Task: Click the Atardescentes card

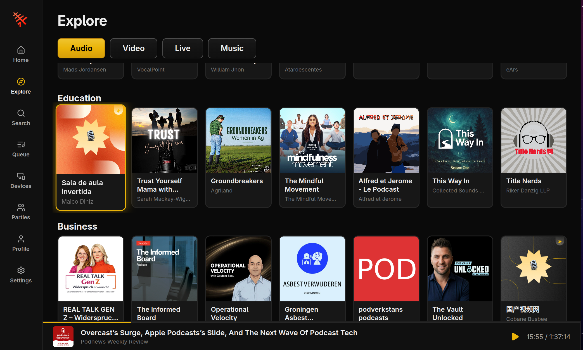Action: click(312, 70)
